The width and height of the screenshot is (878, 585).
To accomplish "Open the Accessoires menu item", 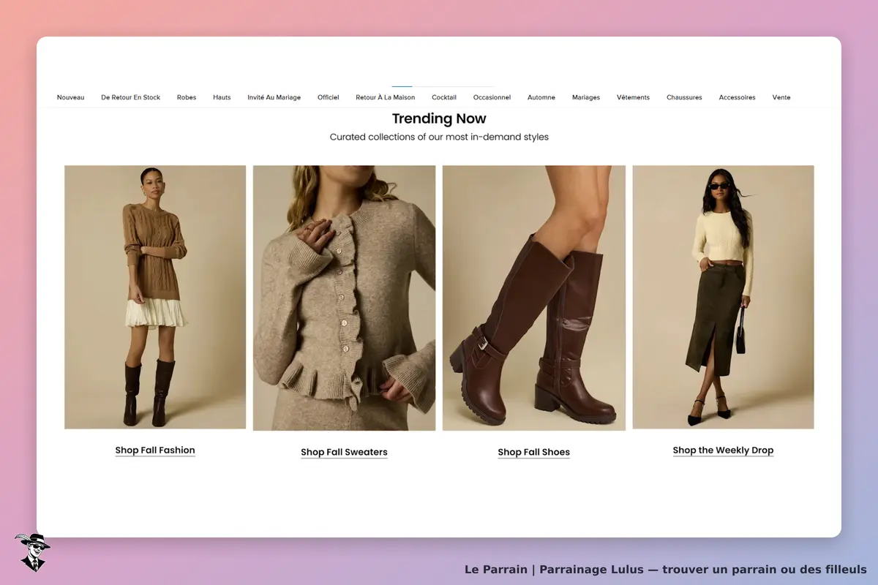I will (737, 97).
